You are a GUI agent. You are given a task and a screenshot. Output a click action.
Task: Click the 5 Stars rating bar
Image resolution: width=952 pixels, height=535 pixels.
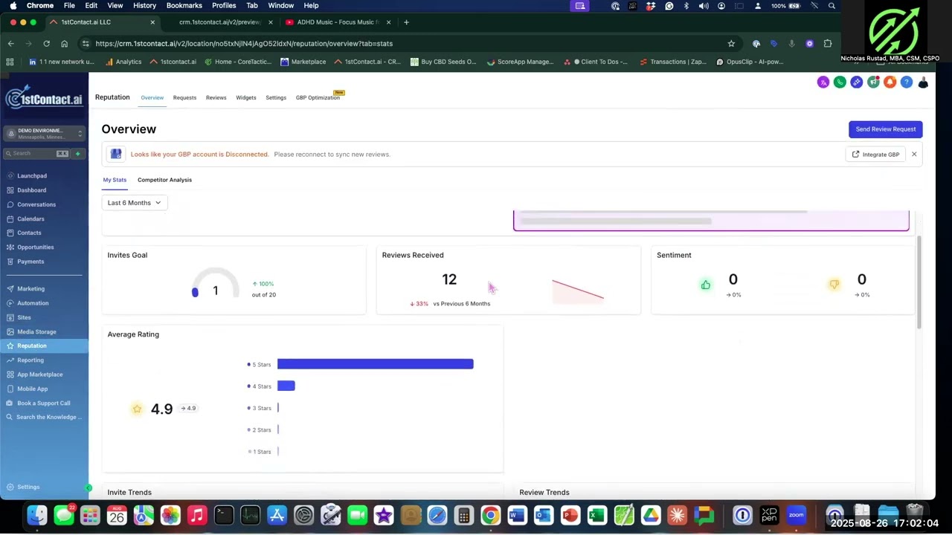(x=376, y=364)
